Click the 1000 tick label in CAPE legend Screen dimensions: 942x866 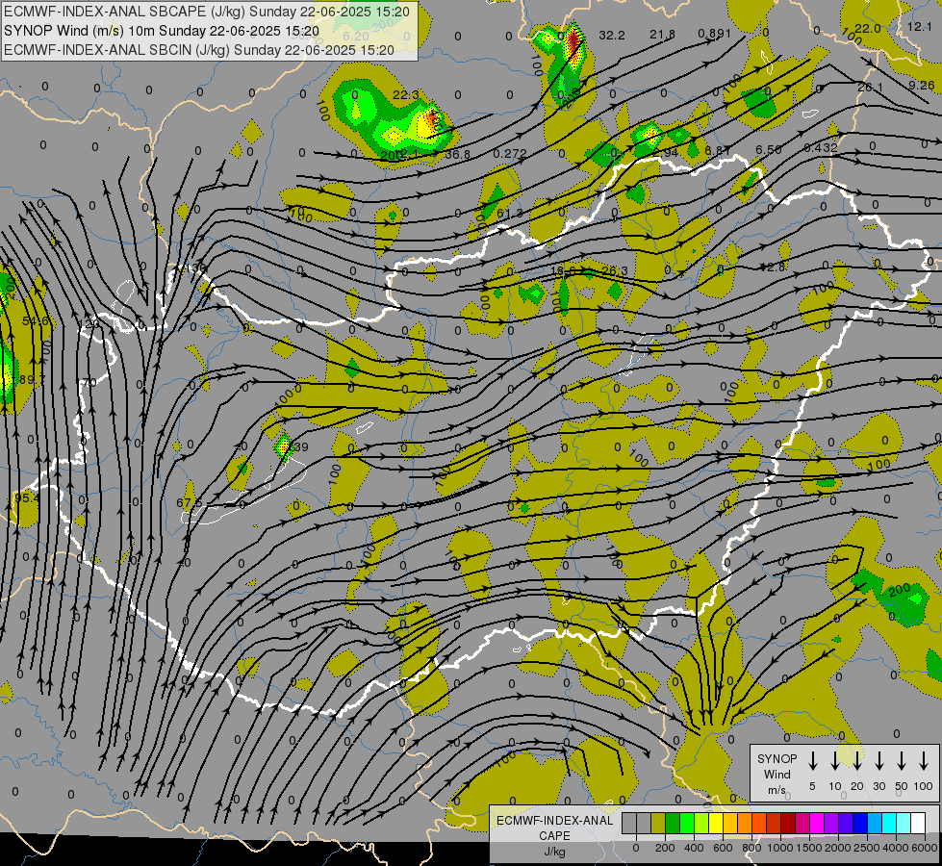tap(781, 848)
